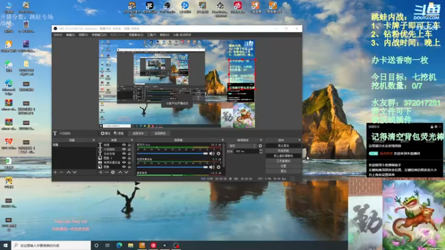Toggle the lock on the 图像 2 source
The width and height of the screenshot is (445, 250).
[130, 158]
